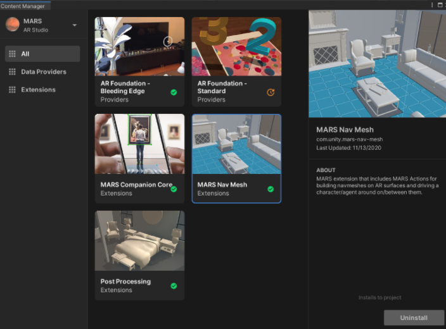This screenshot has height=329, width=446.
Task: Switch to the Content Manager tab
Action: (x=23, y=6)
